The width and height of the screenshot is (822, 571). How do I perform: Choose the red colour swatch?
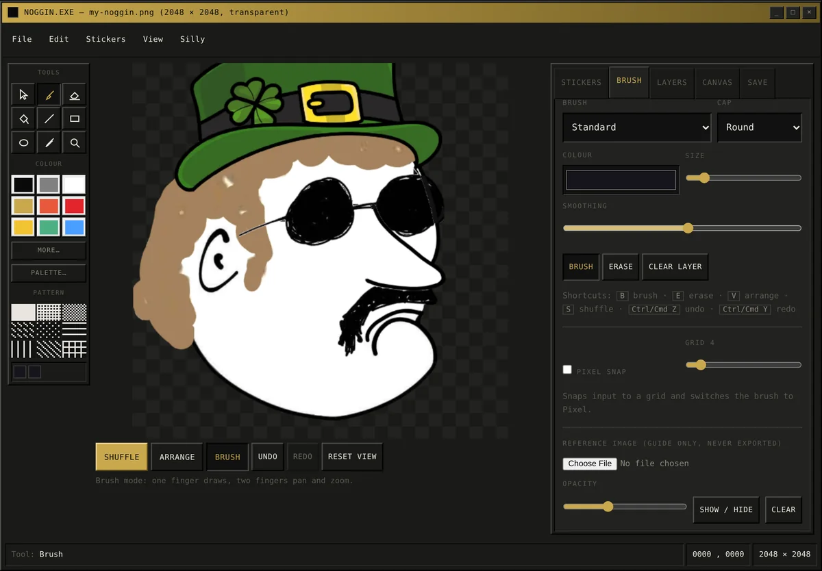pyautogui.click(x=74, y=205)
